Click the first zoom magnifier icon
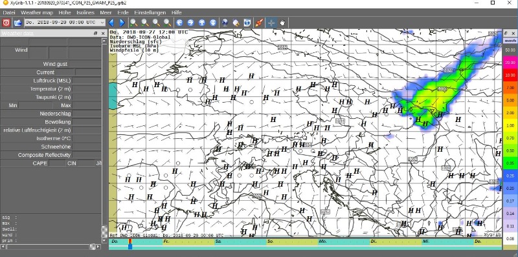Image resolution: width=518 pixels, height=257 pixels. (133, 23)
